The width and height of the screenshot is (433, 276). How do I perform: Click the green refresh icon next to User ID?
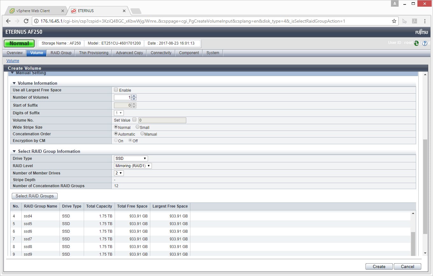416,43
